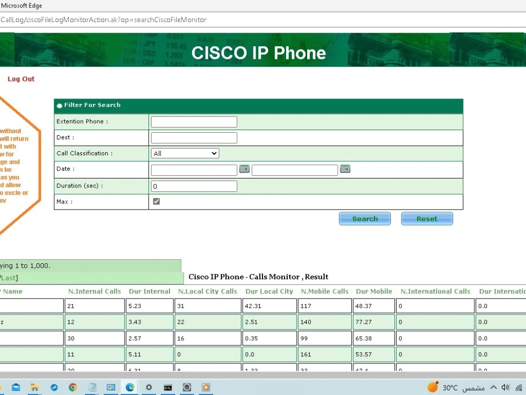Viewport: 526px width, 395px height.
Task: Select the Dur Internal cell 5.23
Action: [x=149, y=305]
